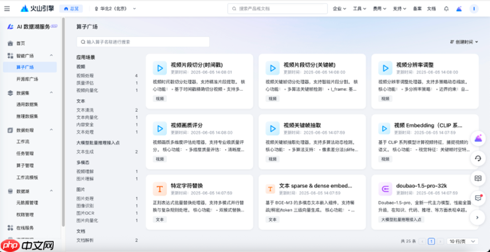The width and height of the screenshot is (490, 252).
Task: Open the notification bell icon
Action: click(446, 9)
